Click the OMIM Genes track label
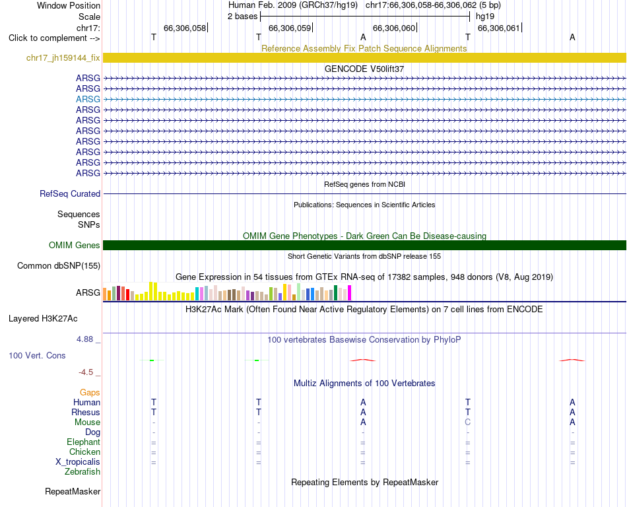The image size is (627, 507). [74, 245]
